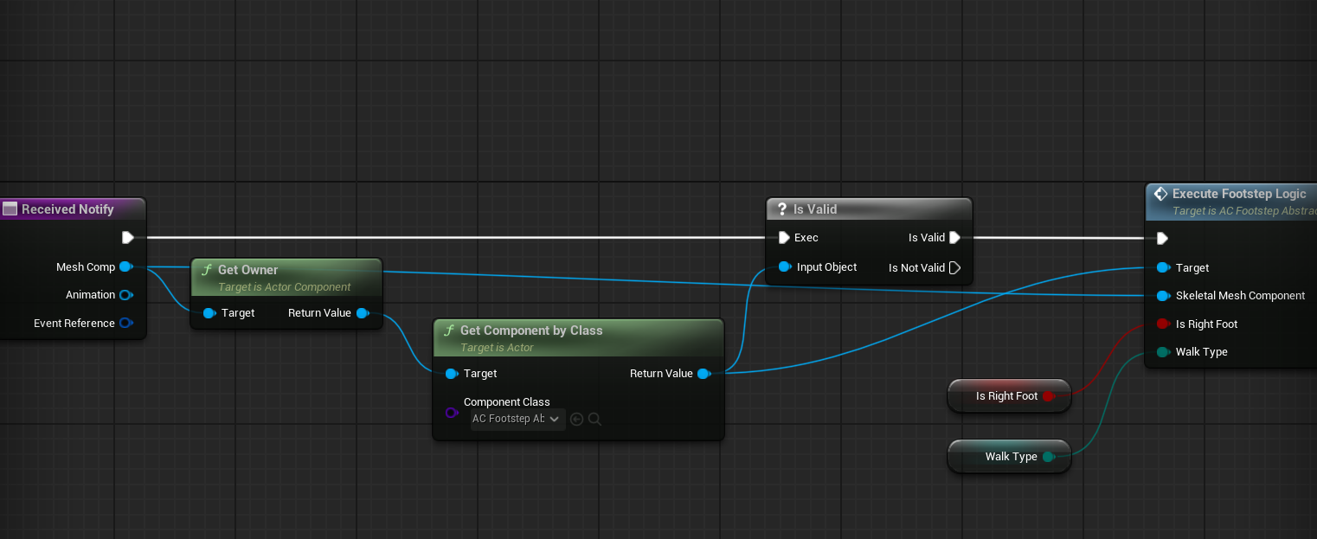Click the 'Target is Actor Component' subtitle

[285, 287]
